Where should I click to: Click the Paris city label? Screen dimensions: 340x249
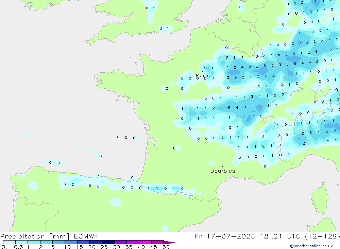pyautogui.click(x=203, y=76)
